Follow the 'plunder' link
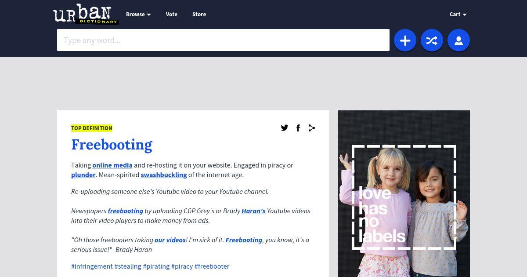The height and width of the screenshot is (277, 527). [x=83, y=175]
